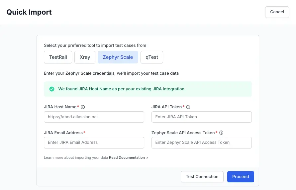Click into the JIRA Email Address field

pyautogui.click(x=94, y=142)
